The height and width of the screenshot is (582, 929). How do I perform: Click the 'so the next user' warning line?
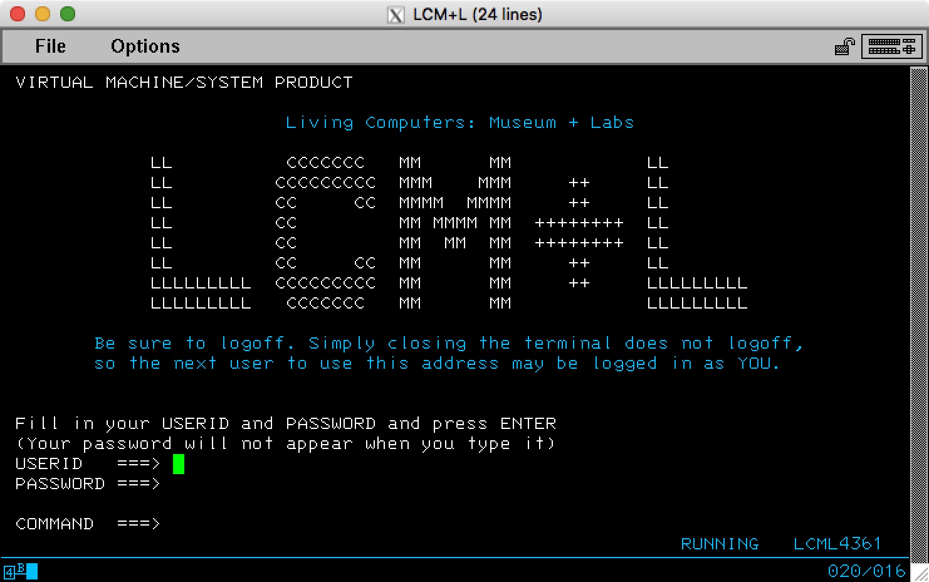[x=437, y=364]
